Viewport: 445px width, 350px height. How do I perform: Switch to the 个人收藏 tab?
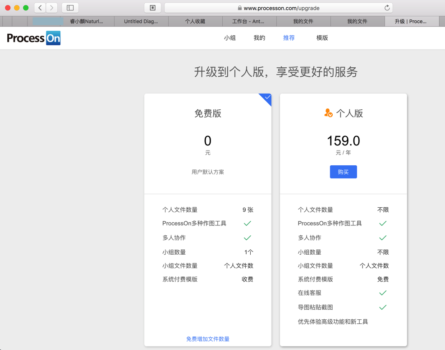tap(195, 21)
